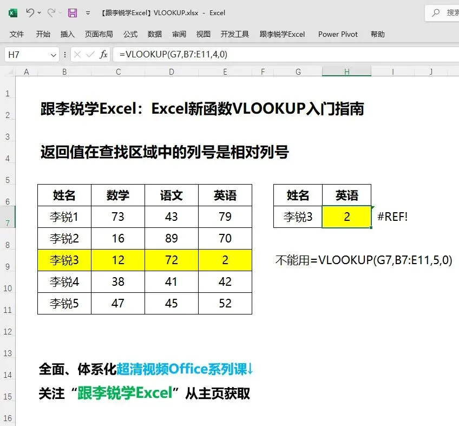This screenshot has height=426, width=459.
Task: Click selected yellow result cell H7
Action: [346, 217]
